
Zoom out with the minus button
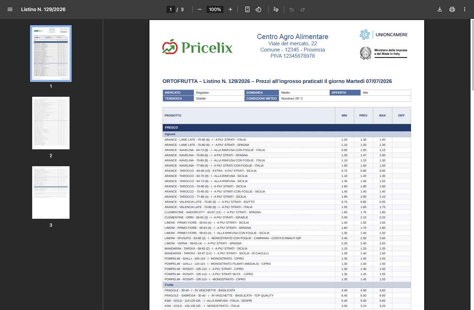point(200,9)
